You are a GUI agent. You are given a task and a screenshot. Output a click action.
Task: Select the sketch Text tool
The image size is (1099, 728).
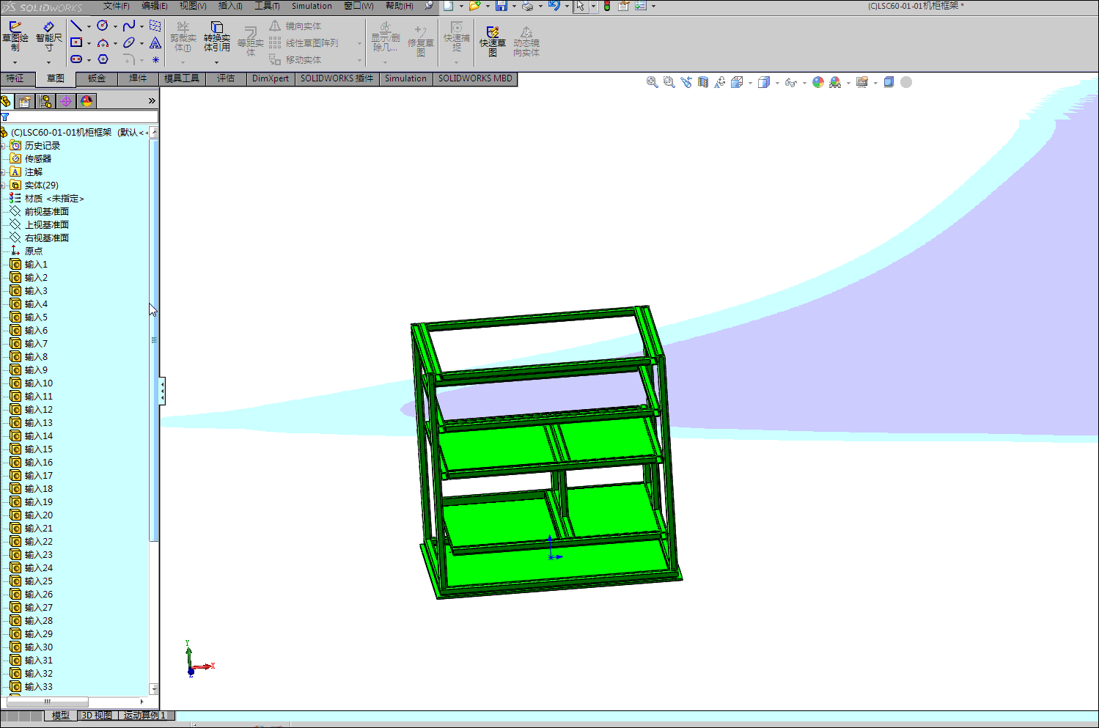click(155, 43)
